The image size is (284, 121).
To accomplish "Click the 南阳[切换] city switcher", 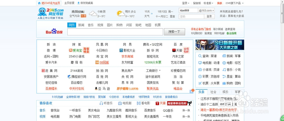I will coord(78,12).
